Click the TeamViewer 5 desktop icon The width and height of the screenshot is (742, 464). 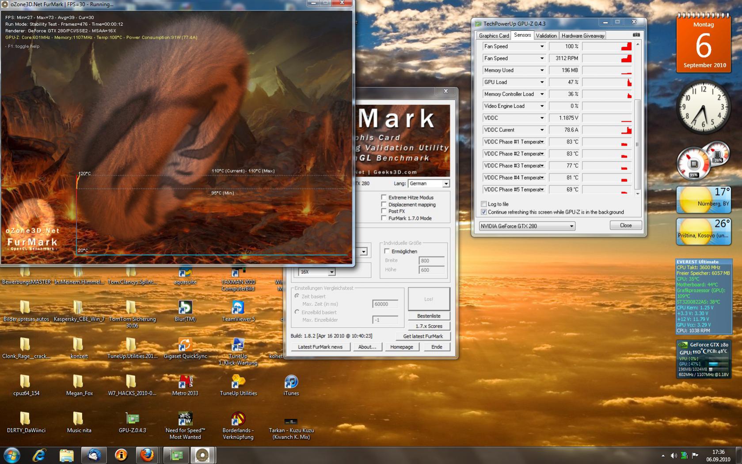click(x=238, y=311)
